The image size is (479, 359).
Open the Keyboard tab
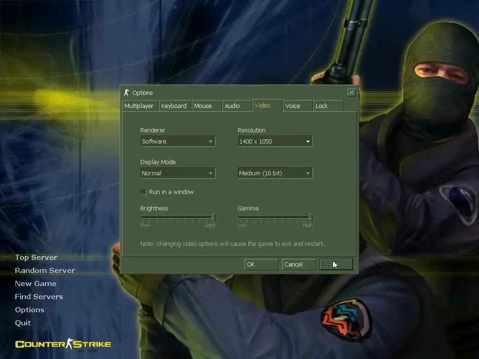[175, 106]
